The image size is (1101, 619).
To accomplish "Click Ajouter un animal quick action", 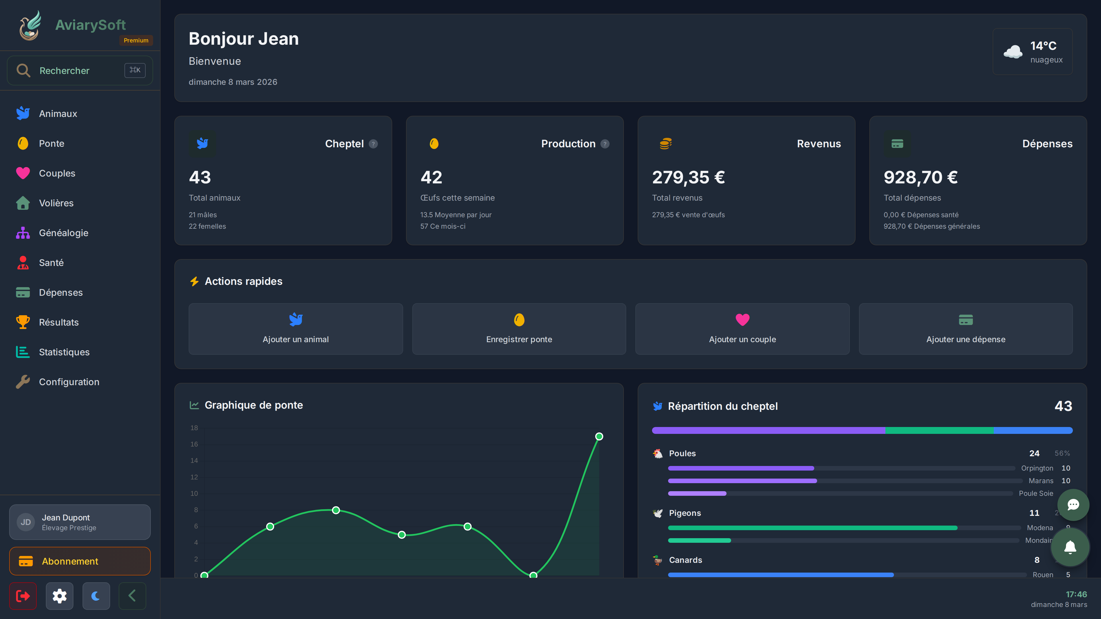I will 295,329.
